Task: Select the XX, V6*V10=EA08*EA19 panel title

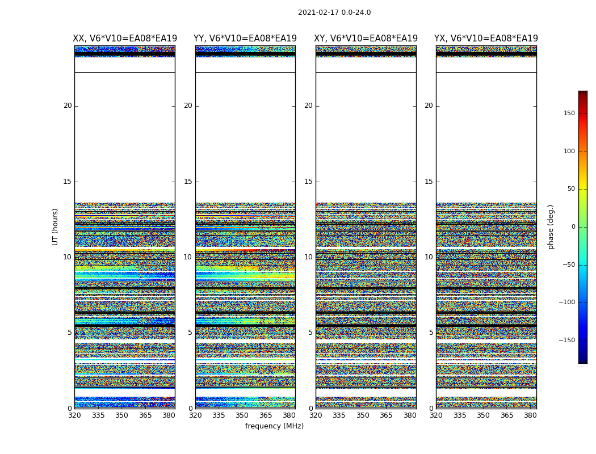Action: [x=125, y=39]
